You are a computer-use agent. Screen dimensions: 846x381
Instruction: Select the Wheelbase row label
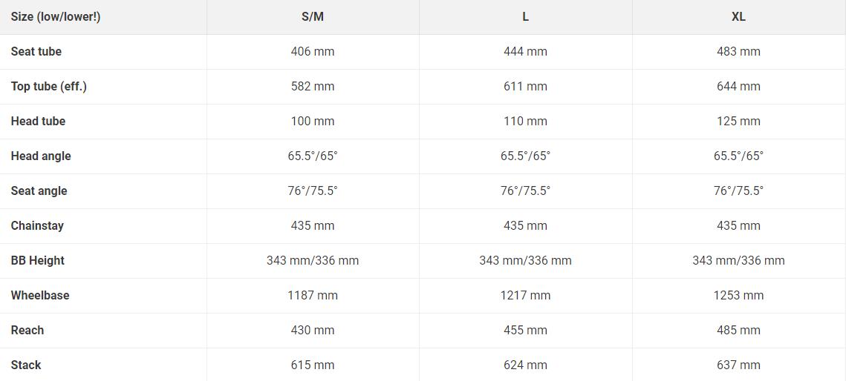click(x=40, y=296)
